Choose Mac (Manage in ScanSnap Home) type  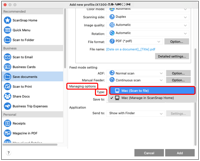point(153,98)
